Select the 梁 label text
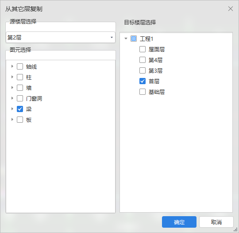Screen dimensions: 239x233 click(x=29, y=109)
